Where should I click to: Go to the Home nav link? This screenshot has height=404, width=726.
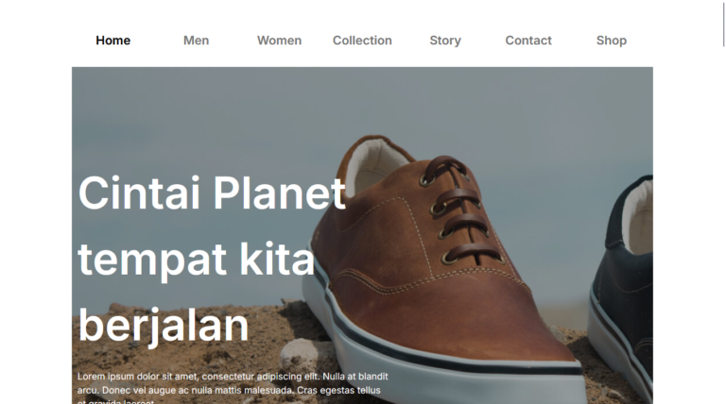click(x=113, y=41)
